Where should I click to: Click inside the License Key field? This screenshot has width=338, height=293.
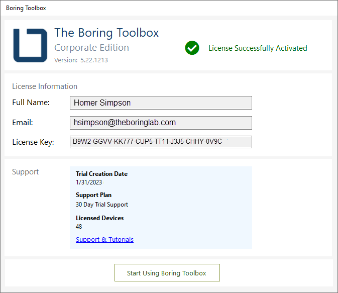click(161, 142)
